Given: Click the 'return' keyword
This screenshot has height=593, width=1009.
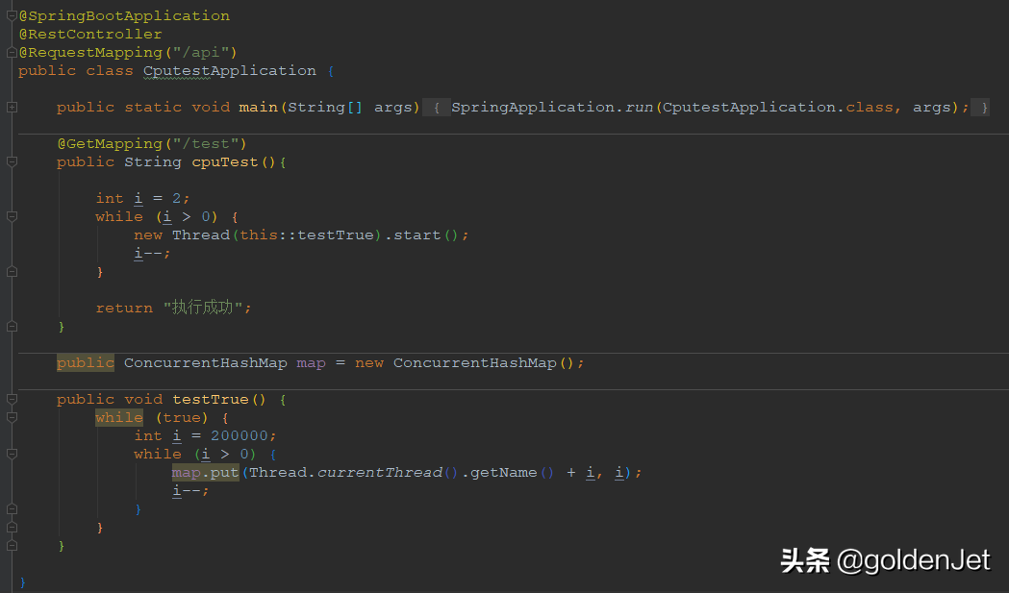Looking at the screenshot, I should (124, 309).
